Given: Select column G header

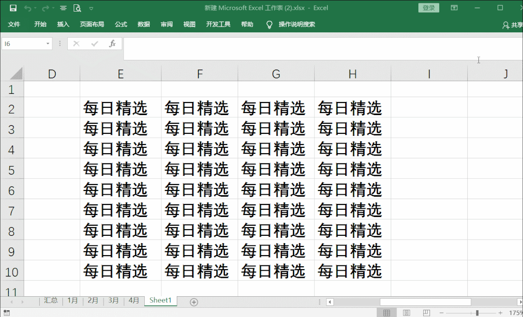Looking at the screenshot, I should tap(276, 73).
